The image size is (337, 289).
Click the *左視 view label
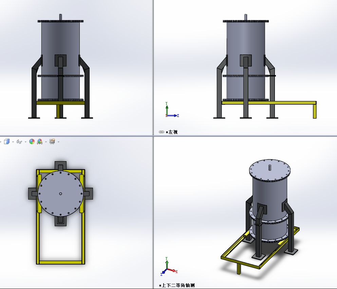pyautogui.click(x=172, y=132)
